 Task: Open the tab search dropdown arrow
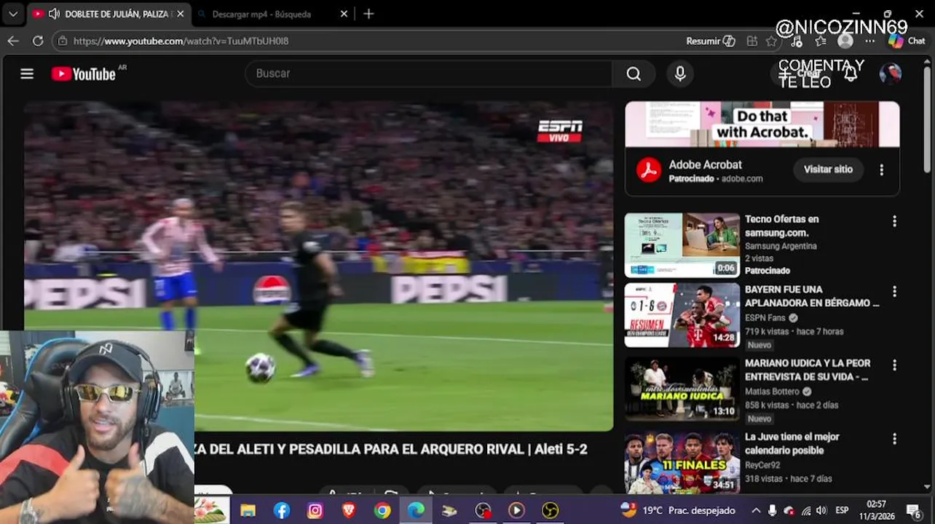[x=12, y=14]
